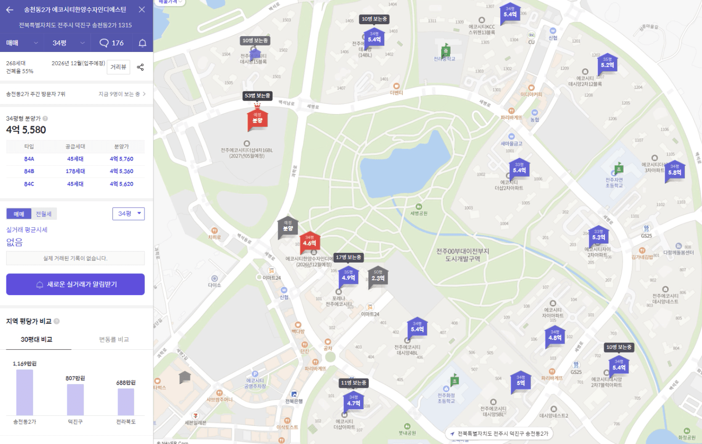Open the 34평 dropdown in price section

click(129, 213)
